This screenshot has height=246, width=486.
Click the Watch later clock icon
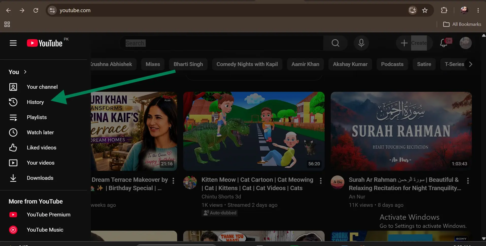pyautogui.click(x=13, y=132)
